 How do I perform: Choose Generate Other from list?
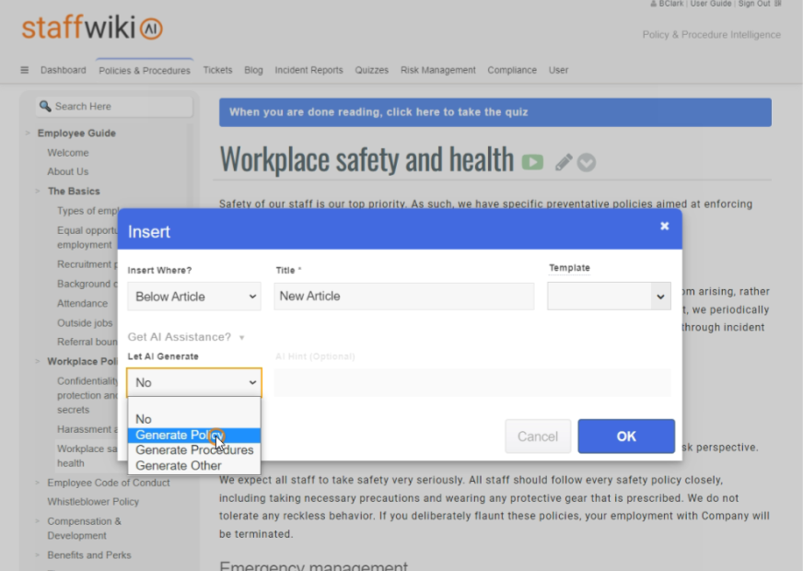[179, 466]
